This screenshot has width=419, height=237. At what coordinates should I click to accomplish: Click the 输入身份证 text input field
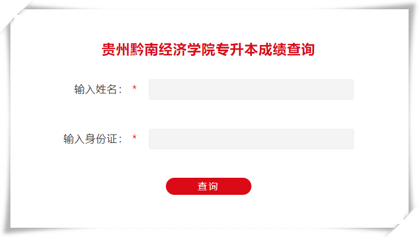point(251,139)
